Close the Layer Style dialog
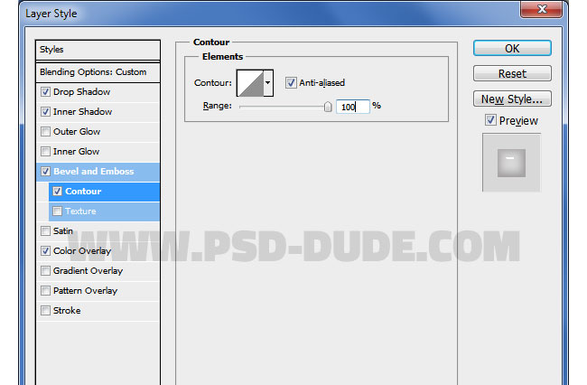Screen dimensions: 587x385 click(x=541, y=9)
